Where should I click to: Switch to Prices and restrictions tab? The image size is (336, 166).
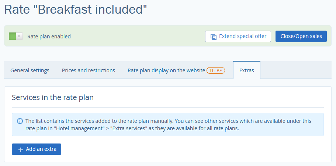pos(89,70)
